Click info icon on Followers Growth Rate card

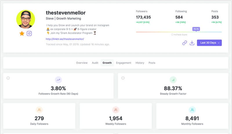tap(8, 78)
